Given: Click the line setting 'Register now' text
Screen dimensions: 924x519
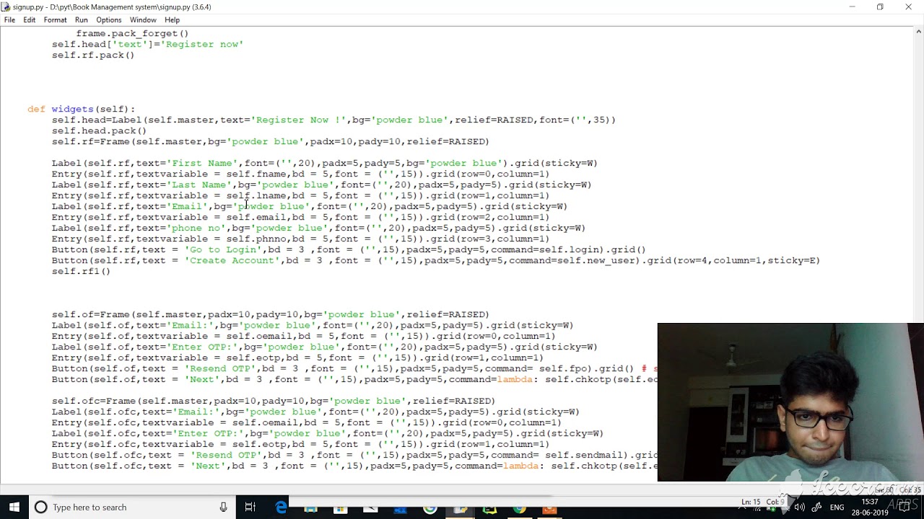Looking at the screenshot, I should pyautogui.click(x=147, y=44).
